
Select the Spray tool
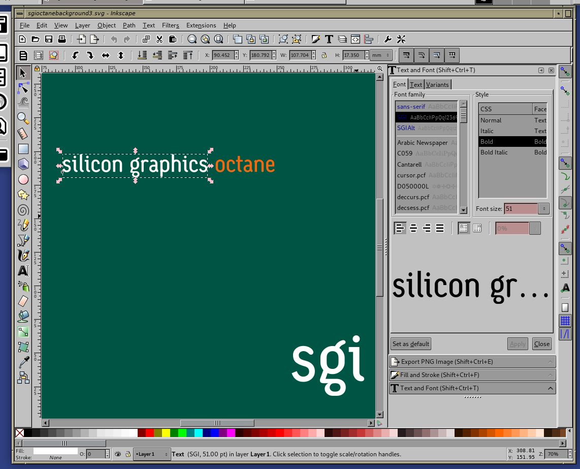click(x=23, y=286)
